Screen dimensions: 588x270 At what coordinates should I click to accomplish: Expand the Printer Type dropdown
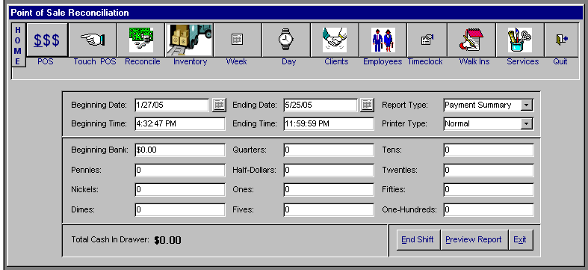click(527, 123)
